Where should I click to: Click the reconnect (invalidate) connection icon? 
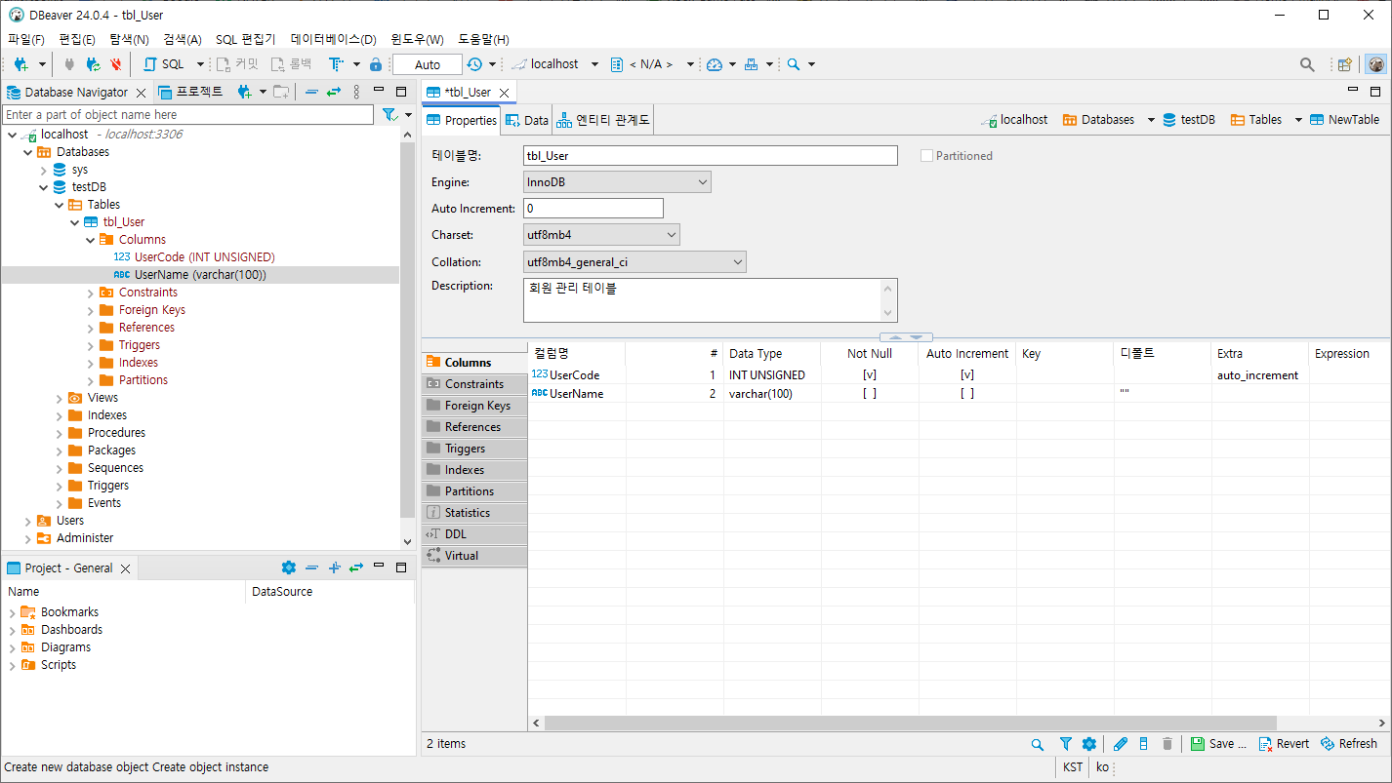coord(93,64)
